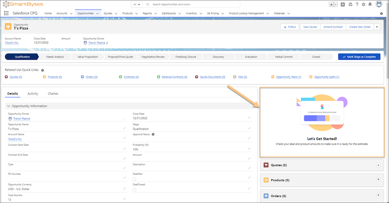Open Salesforce Help question mark icon
The width and height of the screenshot is (389, 203).
tap(357, 4)
